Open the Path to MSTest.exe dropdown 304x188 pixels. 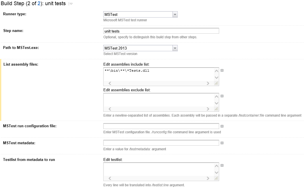click(x=175, y=48)
